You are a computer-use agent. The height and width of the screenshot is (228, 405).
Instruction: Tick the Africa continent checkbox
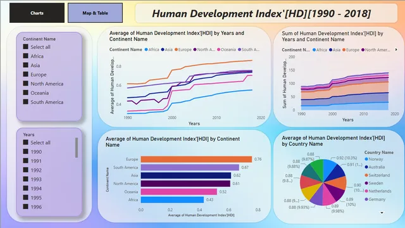coord(25,56)
